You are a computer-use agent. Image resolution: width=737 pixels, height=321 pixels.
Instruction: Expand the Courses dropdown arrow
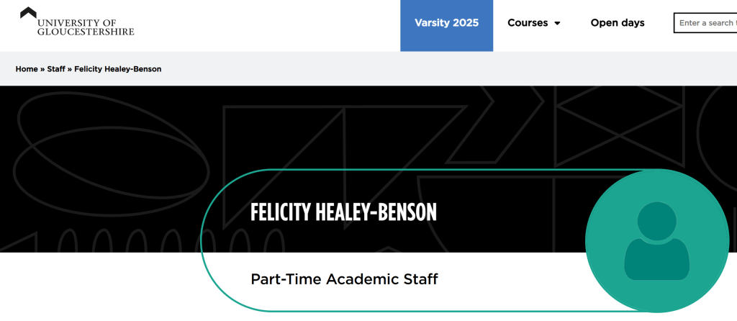tap(557, 24)
